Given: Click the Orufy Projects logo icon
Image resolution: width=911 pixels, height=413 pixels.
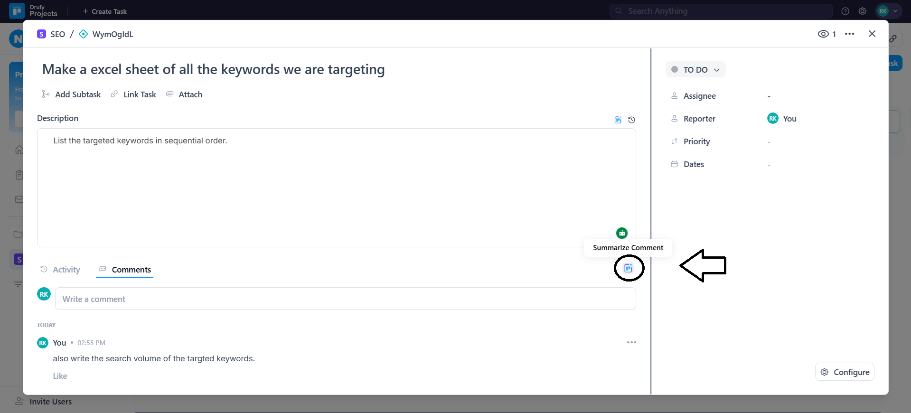Looking at the screenshot, I should [x=17, y=10].
